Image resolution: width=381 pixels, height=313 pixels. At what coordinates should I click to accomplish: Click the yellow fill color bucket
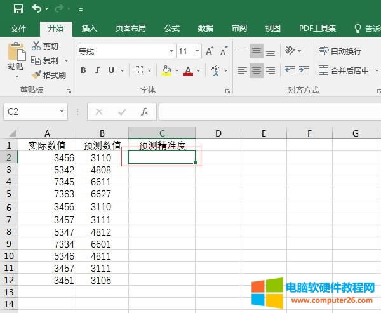pos(166,70)
